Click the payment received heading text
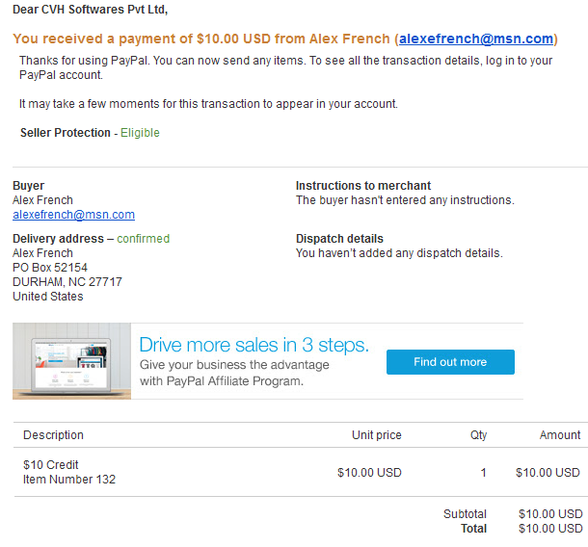The width and height of the screenshot is (588, 547). [x=202, y=39]
